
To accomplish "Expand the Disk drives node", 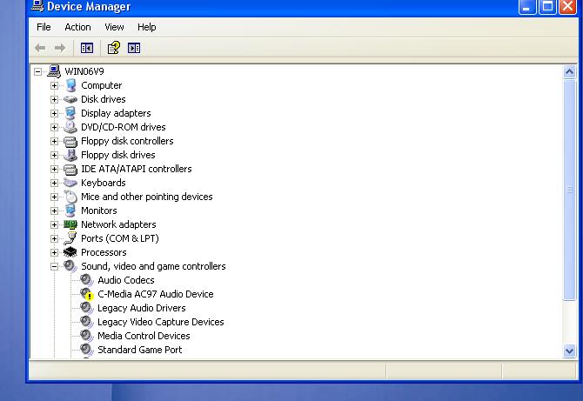I will [54, 99].
